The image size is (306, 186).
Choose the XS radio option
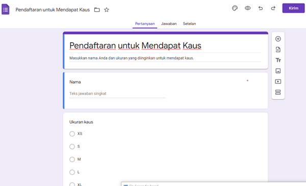click(x=72, y=134)
